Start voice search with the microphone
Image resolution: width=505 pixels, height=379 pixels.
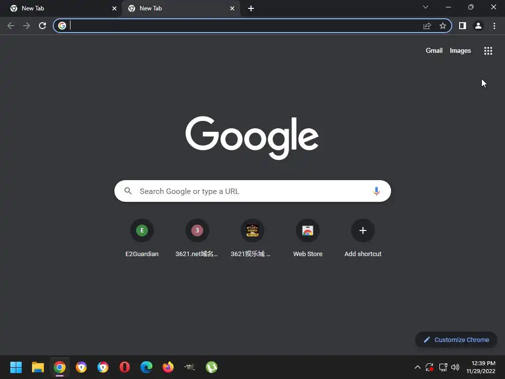[x=376, y=191]
